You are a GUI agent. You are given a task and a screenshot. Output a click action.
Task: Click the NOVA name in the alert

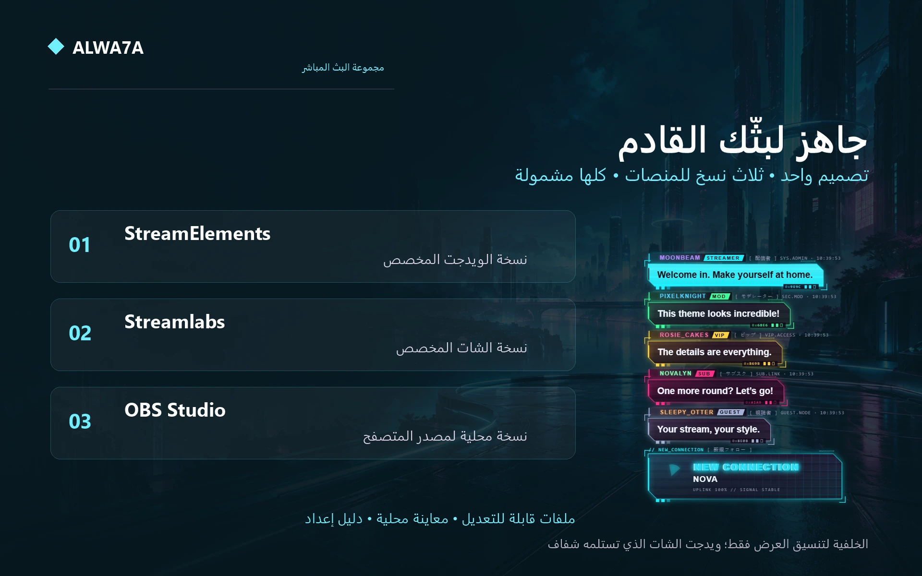click(x=705, y=479)
